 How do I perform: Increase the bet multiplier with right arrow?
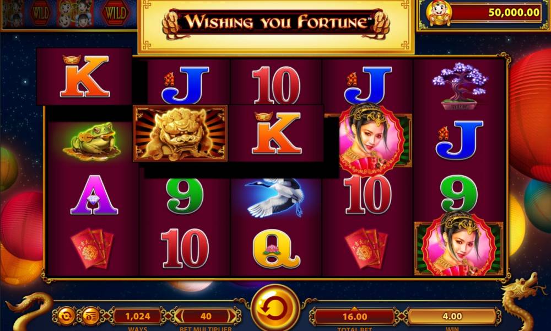click(x=233, y=316)
